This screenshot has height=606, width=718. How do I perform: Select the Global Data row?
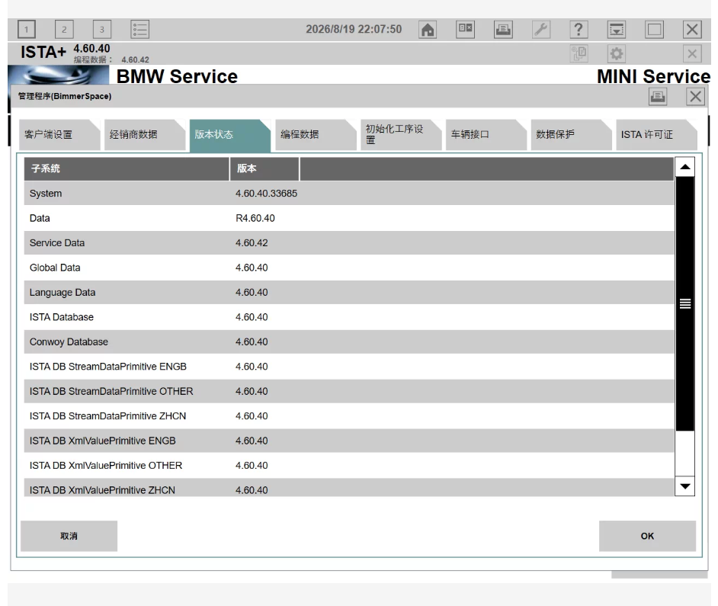click(x=349, y=268)
